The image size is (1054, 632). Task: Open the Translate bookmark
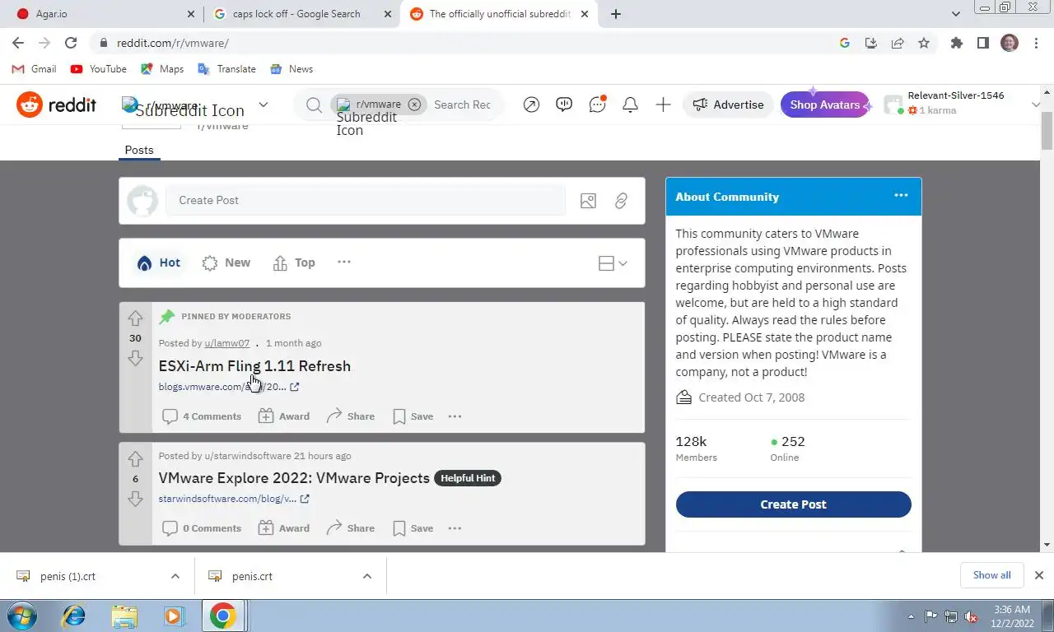point(226,69)
